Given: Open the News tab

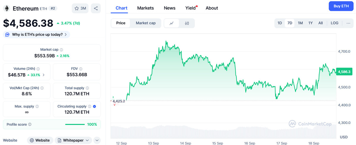Looking at the screenshot, I should (x=170, y=8).
